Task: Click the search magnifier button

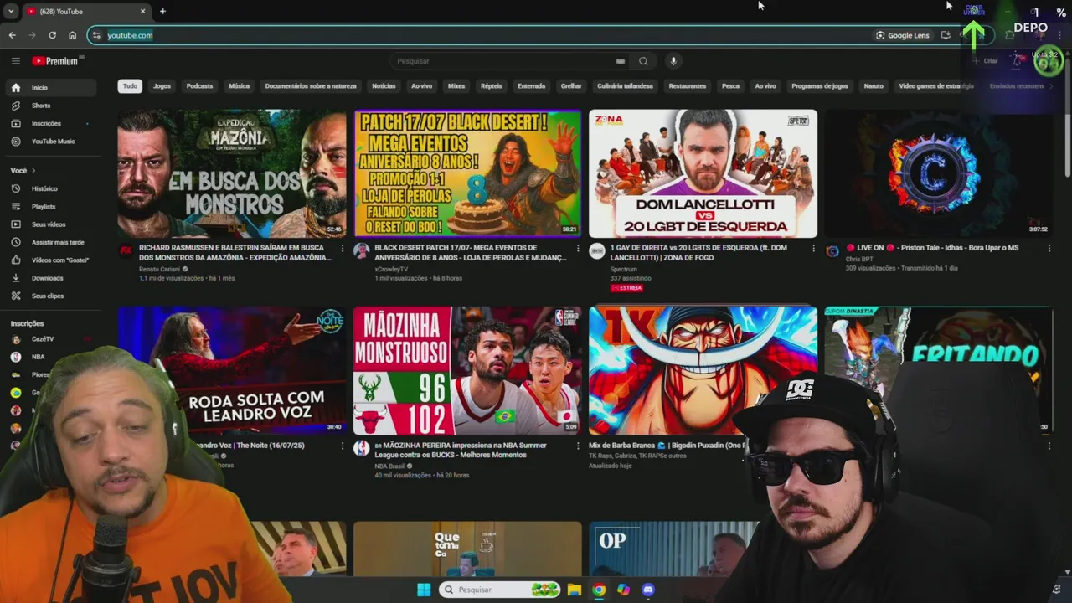Action: pyautogui.click(x=643, y=61)
